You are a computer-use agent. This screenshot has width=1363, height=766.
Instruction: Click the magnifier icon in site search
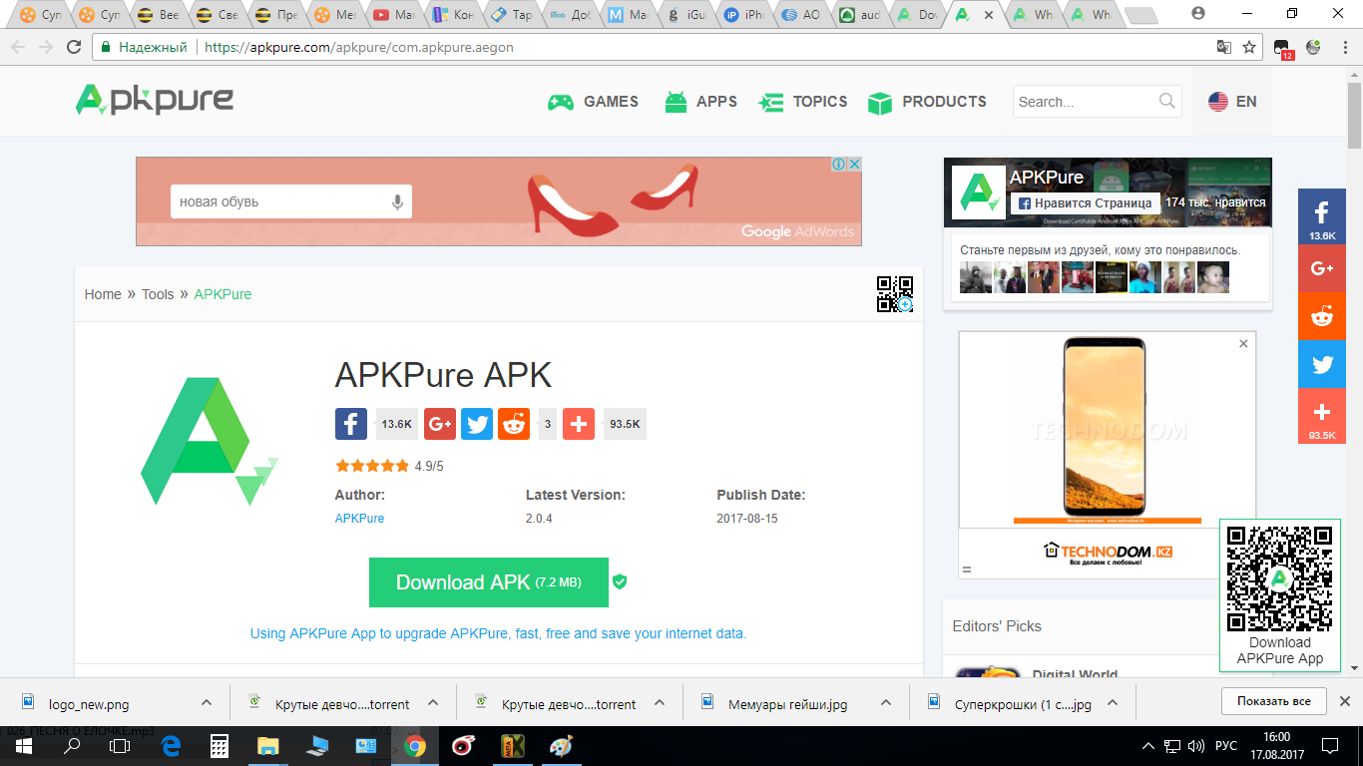[x=1167, y=101]
